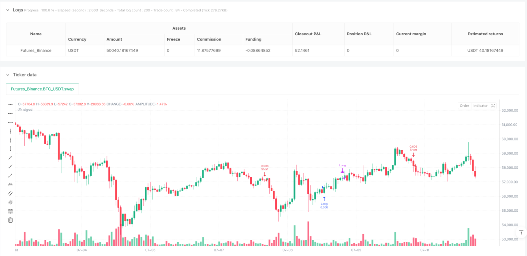Delete drawings with the trash icon

(x=11, y=220)
